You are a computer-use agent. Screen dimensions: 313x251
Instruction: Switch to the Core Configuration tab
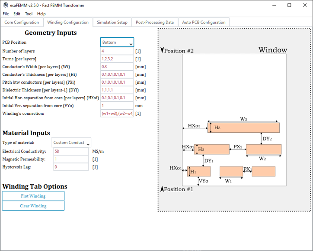point(22,23)
